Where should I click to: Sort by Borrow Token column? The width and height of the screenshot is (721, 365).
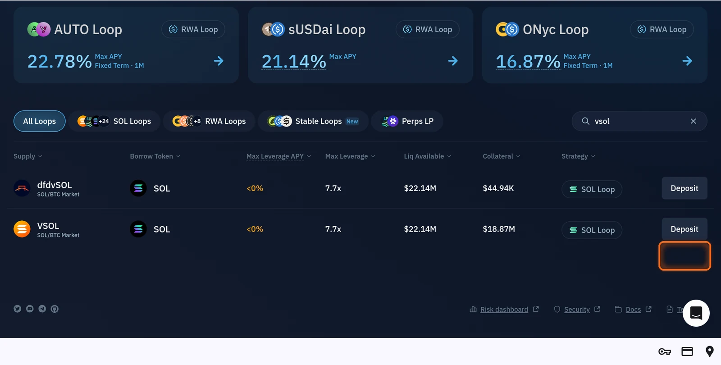tap(155, 156)
